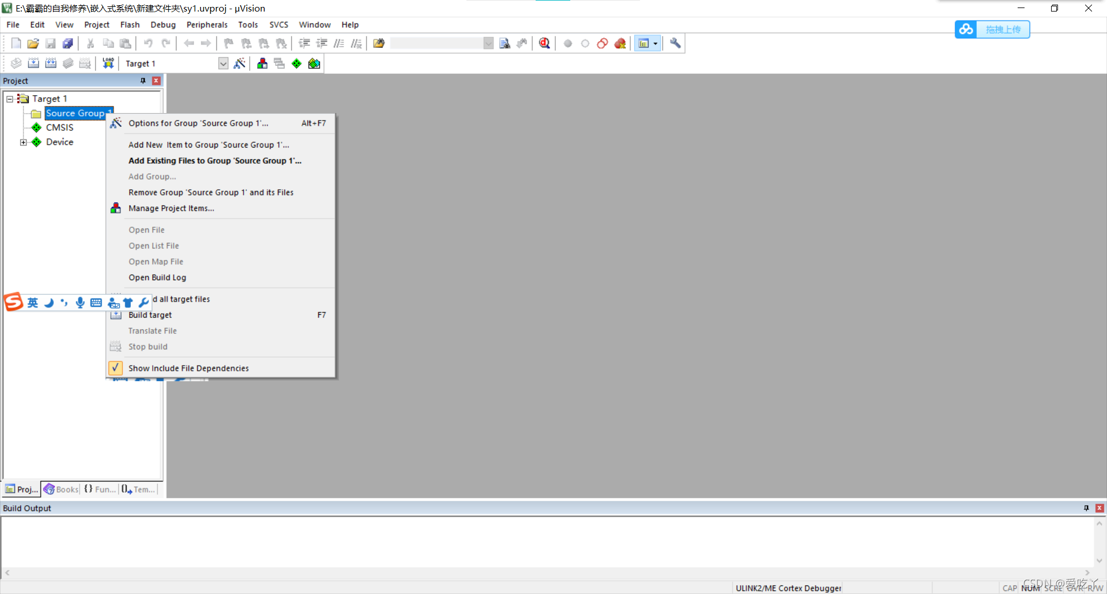1107x594 pixels.
Task: Pin the Project panel
Action: [x=143, y=81]
